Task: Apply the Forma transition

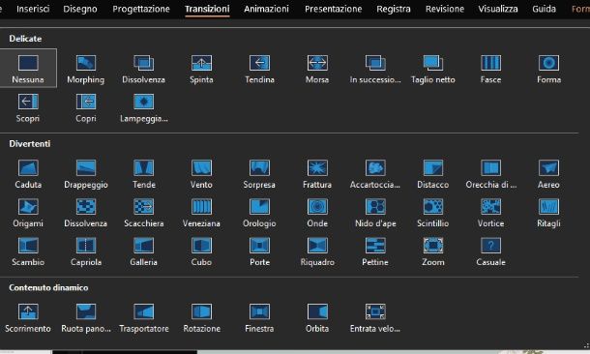Action: pyautogui.click(x=548, y=68)
